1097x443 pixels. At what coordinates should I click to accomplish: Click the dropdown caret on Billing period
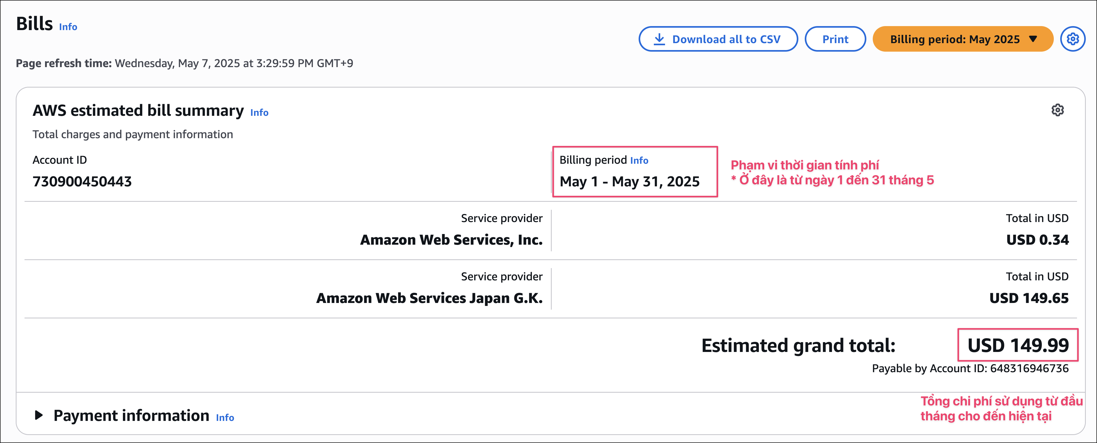[x=1033, y=39]
